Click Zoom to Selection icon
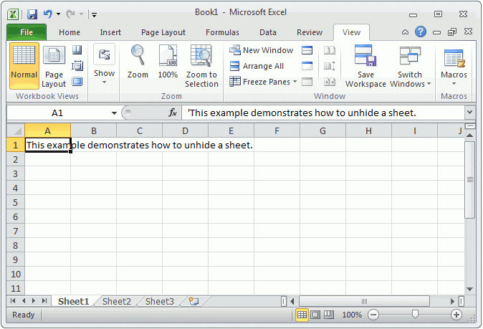 tap(201, 56)
